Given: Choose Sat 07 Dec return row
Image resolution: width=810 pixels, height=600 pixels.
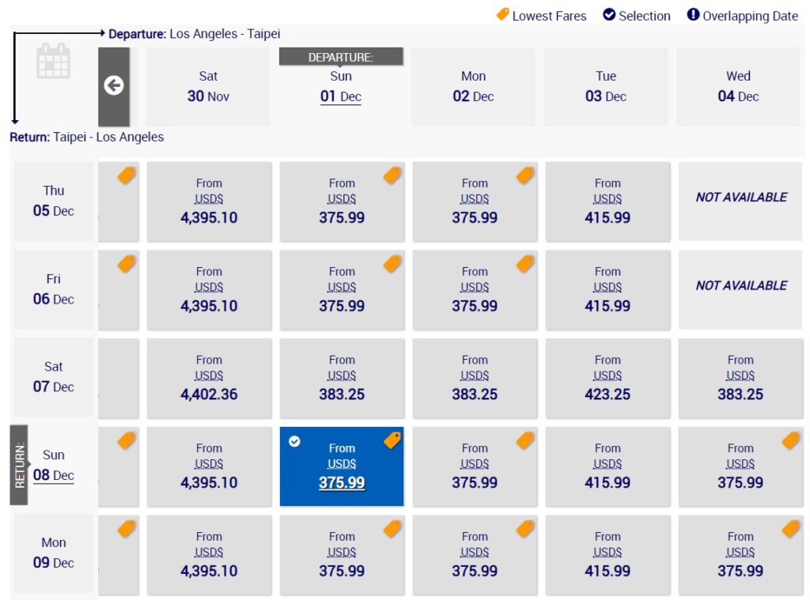Looking at the screenshot, I should pyautogui.click(x=54, y=377).
